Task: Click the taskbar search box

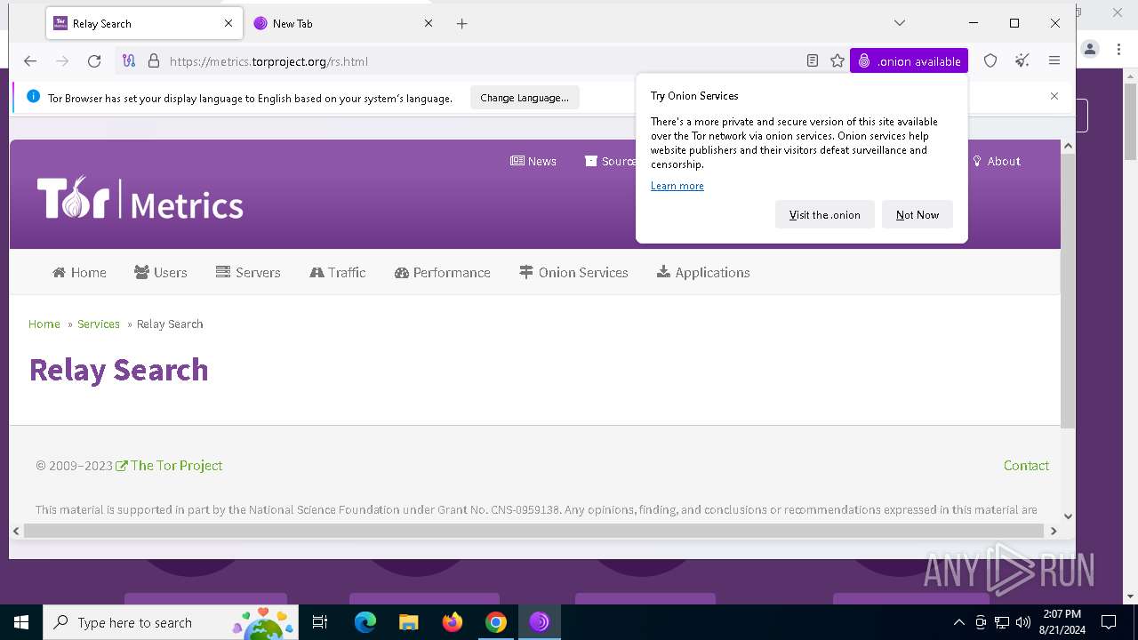Action: 171,622
